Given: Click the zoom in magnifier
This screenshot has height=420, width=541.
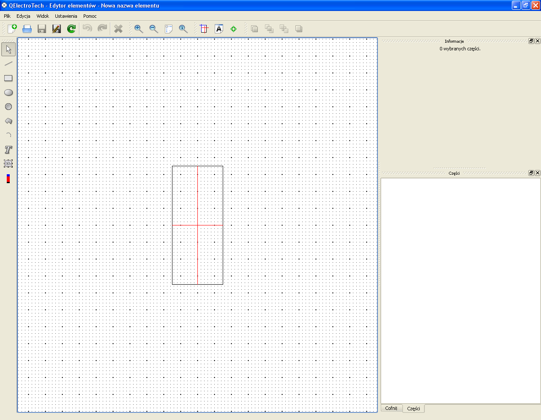Looking at the screenshot, I should (x=139, y=29).
